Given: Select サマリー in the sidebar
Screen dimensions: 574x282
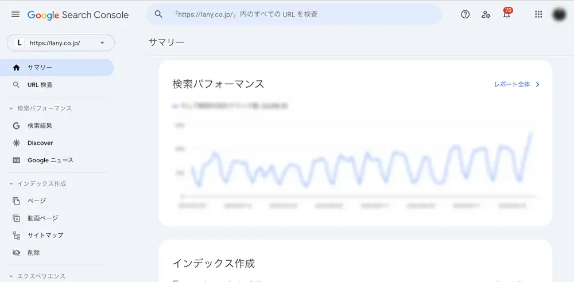Looking at the screenshot, I should pos(40,68).
